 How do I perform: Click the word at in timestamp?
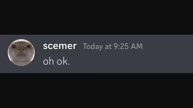click(108, 47)
